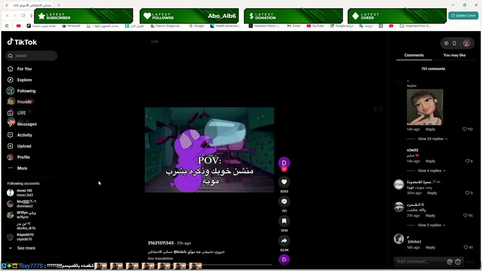
Task: Expand View 2 replies
Action: 432,225
